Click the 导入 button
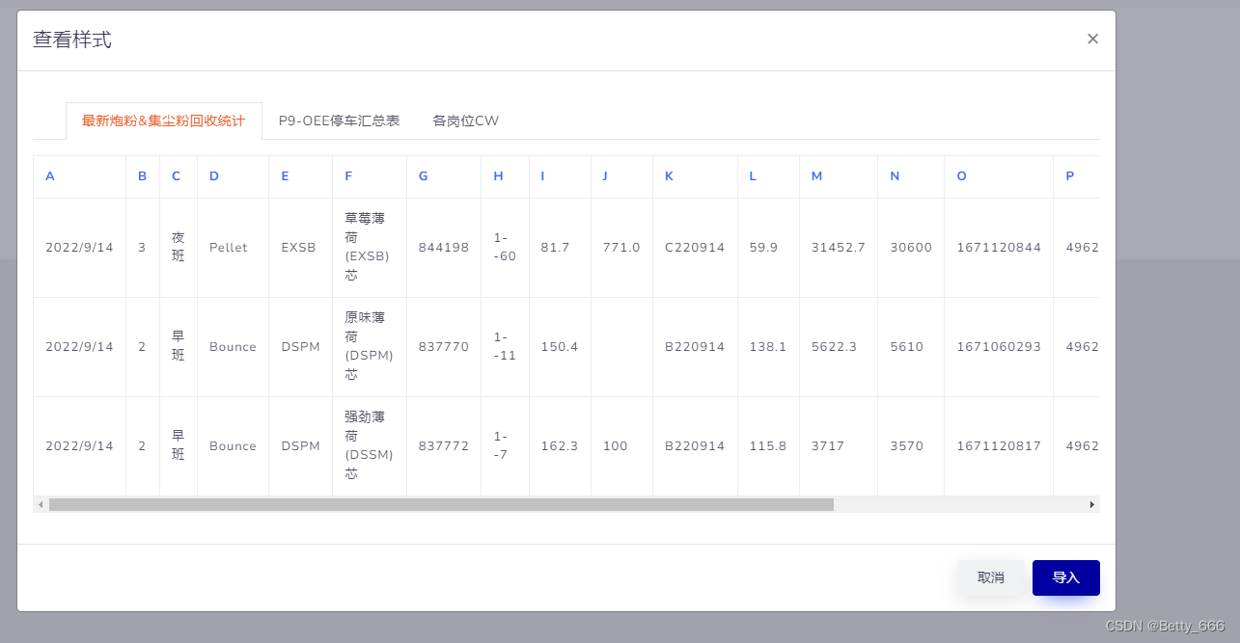 click(x=1065, y=577)
